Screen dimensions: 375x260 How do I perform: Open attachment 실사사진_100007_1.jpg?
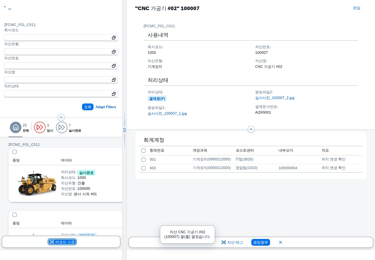coord(167,113)
